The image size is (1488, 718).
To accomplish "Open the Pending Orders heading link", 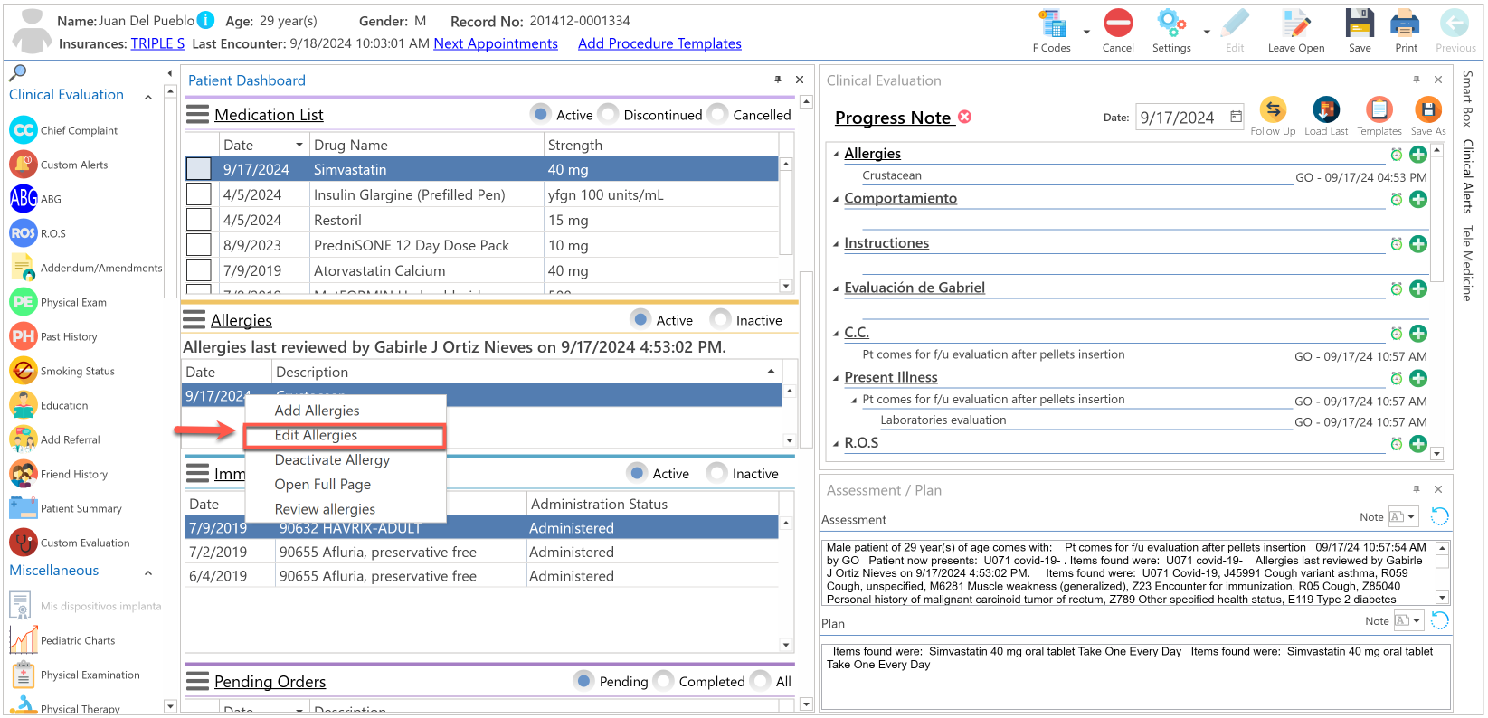I will (x=270, y=682).
